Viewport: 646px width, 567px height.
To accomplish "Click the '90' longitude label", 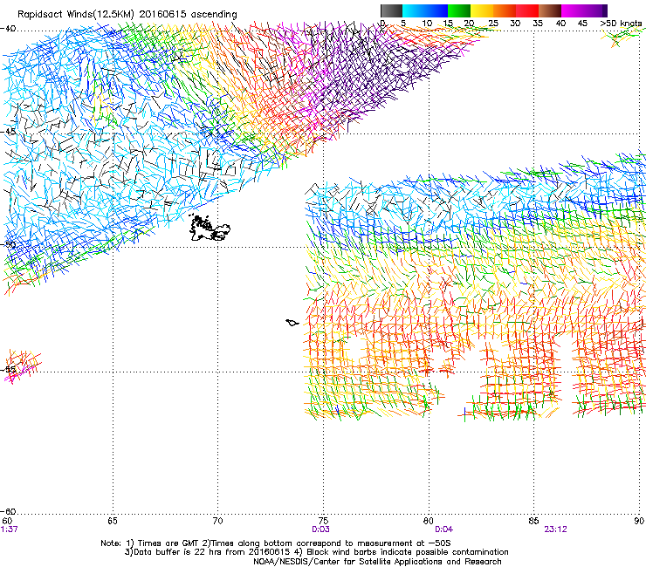I will 639,521.
